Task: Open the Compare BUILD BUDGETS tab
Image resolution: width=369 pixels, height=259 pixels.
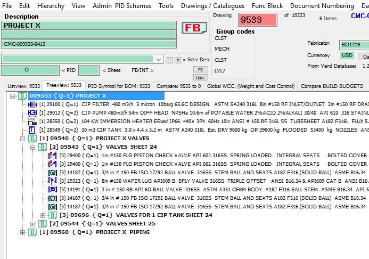Action: (x=333, y=86)
